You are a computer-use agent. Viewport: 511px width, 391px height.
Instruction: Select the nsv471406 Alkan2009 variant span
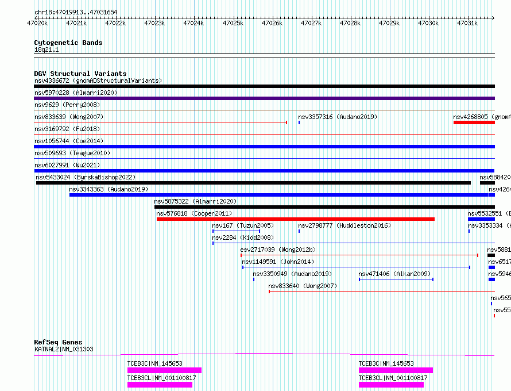(396, 279)
